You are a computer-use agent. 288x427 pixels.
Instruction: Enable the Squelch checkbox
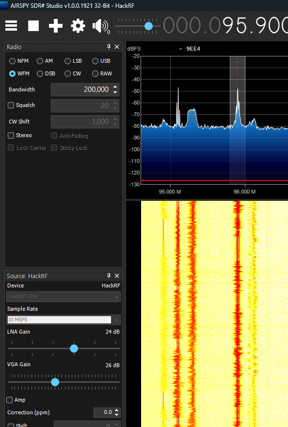(11, 106)
